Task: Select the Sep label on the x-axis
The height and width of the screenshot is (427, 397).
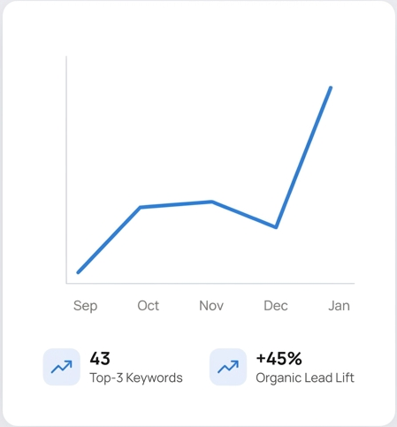Action: tap(85, 306)
